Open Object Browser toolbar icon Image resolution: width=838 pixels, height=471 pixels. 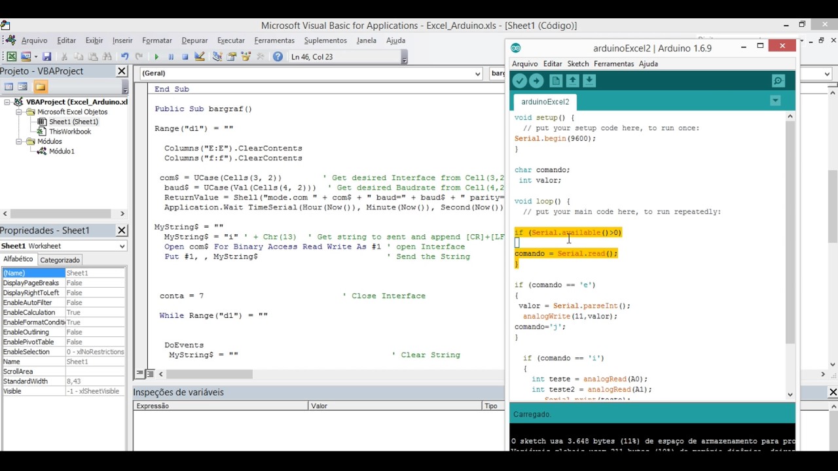tap(246, 57)
